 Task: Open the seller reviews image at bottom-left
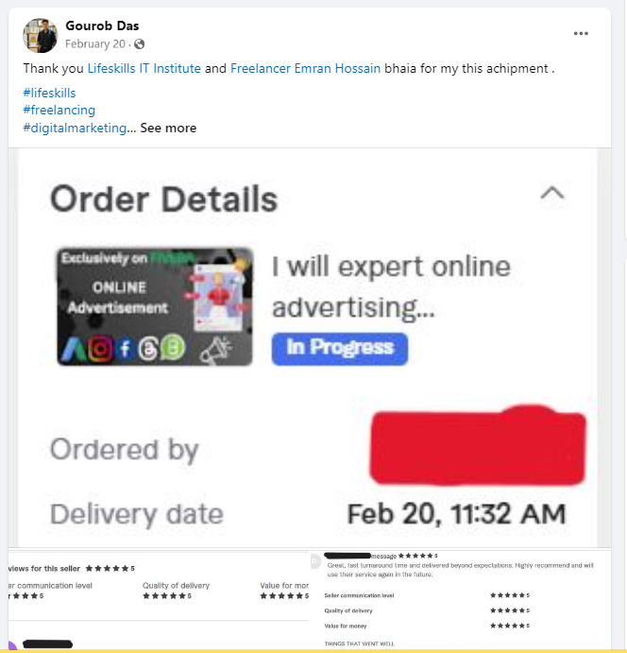coord(159,600)
